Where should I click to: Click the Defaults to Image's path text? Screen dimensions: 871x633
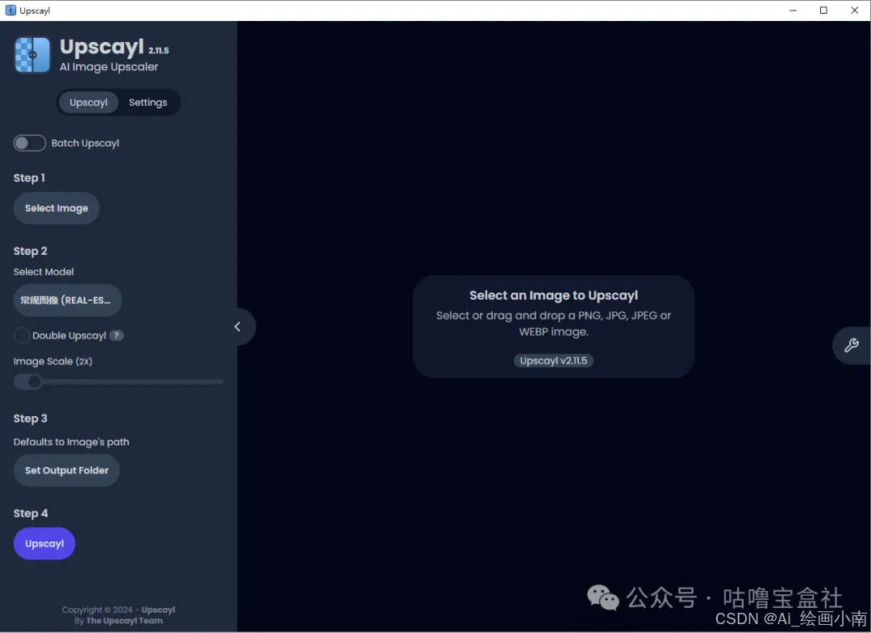72,442
